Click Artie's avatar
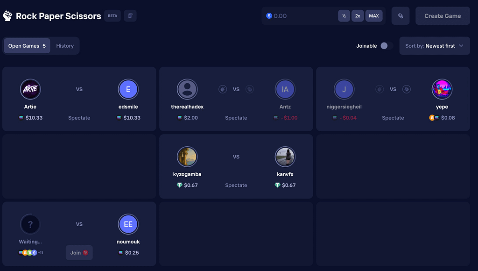This screenshot has height=271, width=478. [30, 89]
